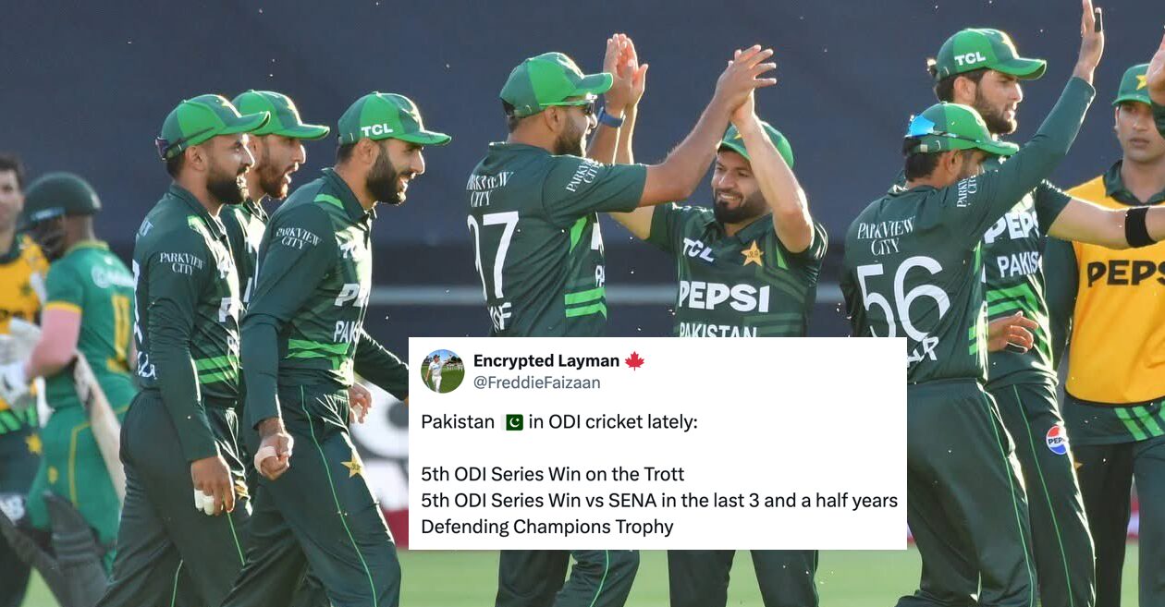This screenshot has height=607, width=1165.
Task: Click the Encrypted Layman display name
Action: click(x=546, y=361)
